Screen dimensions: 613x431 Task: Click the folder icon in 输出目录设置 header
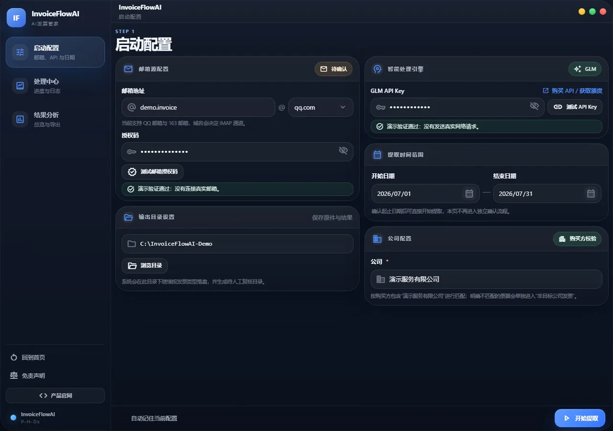pyautogui.click(x=128, y=217)
